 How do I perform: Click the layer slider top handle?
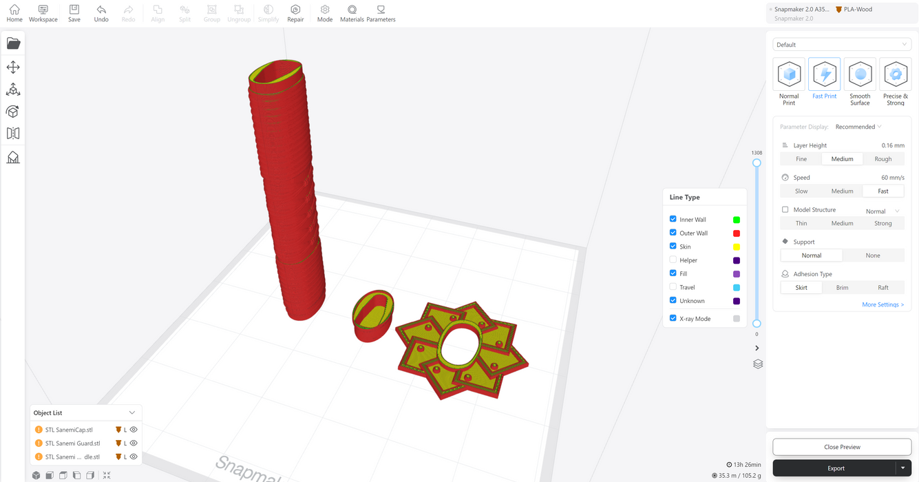pos(757,163)
